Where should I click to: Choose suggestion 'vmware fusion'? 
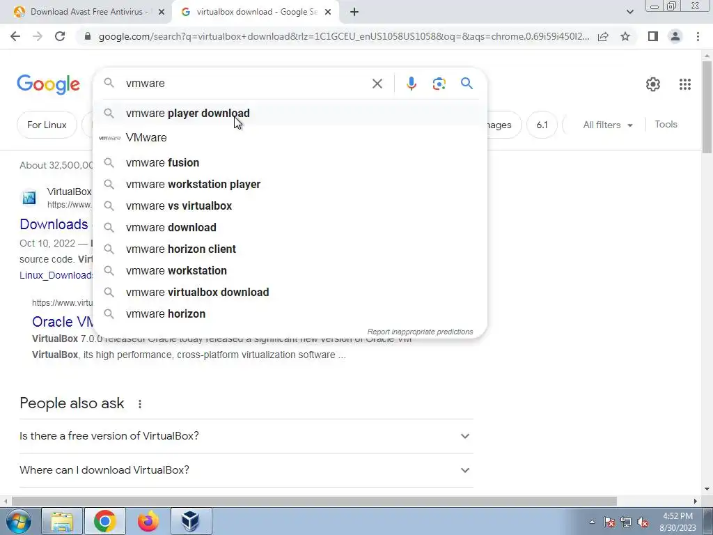click(x=290, y=162)
